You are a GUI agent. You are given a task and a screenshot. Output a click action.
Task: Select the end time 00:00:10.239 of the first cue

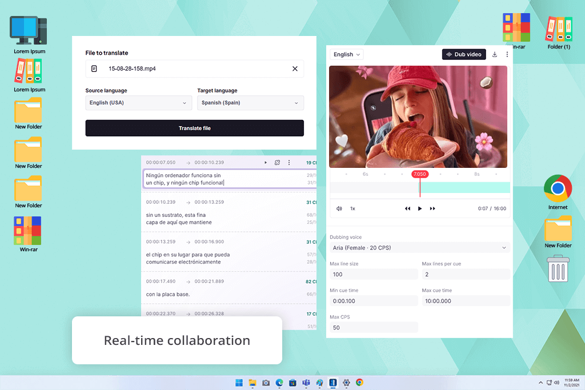click(x=209, y=163)
